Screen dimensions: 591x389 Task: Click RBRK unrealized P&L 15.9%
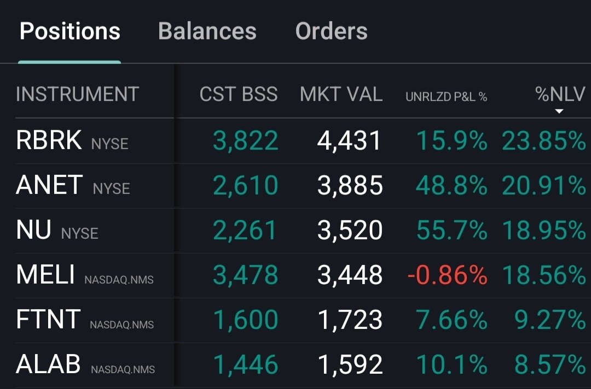(x=451, y=140)
